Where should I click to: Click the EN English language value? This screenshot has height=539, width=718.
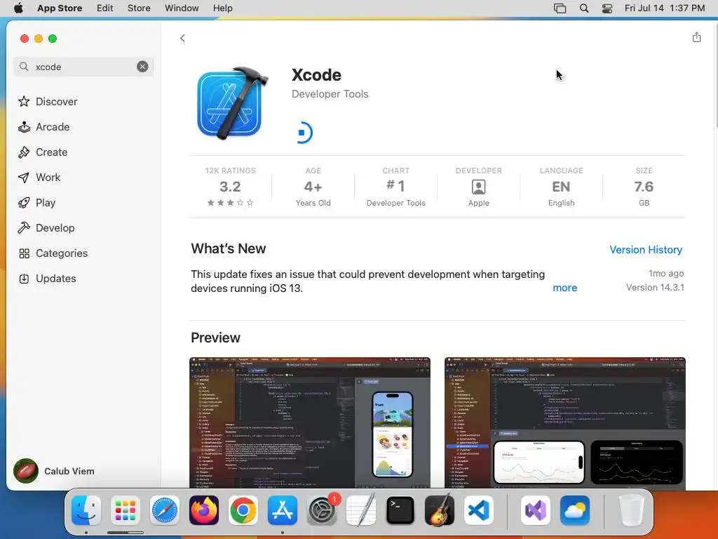pos(561,187)
